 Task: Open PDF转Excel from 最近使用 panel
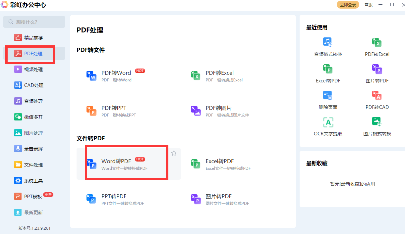click(377, 47)
